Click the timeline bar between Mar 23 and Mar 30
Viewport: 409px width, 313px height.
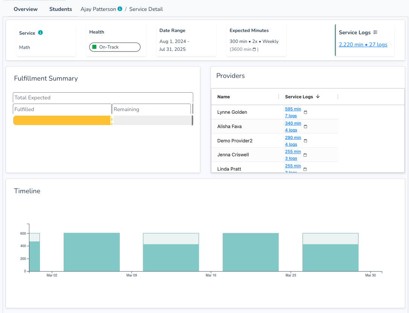tap(331, 252)
